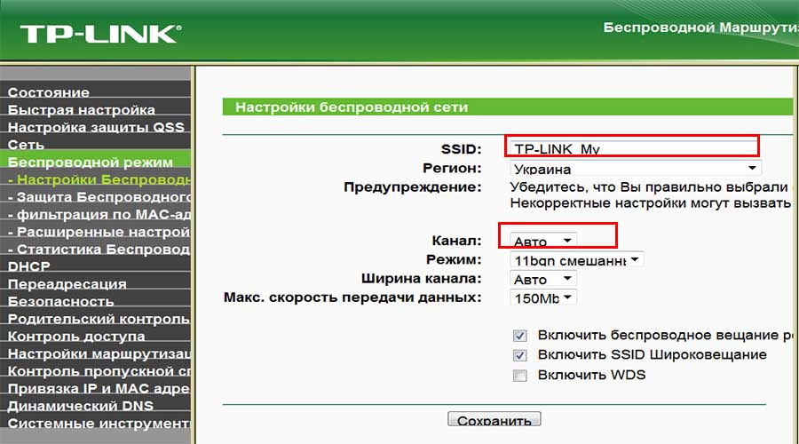Viewport: 799px width, 444px height.
Task: Open Настройки Беспроводного submenu item
Action: coord(99,179)
